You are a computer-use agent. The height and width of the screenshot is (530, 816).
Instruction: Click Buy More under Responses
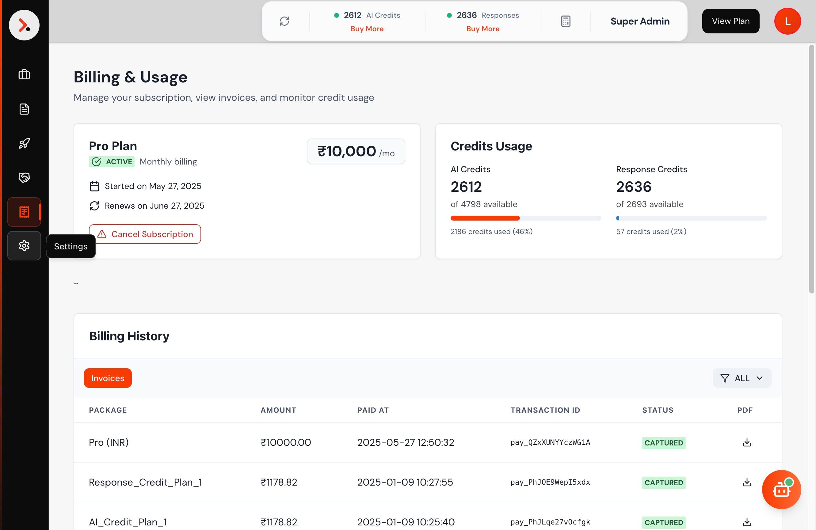482,29
